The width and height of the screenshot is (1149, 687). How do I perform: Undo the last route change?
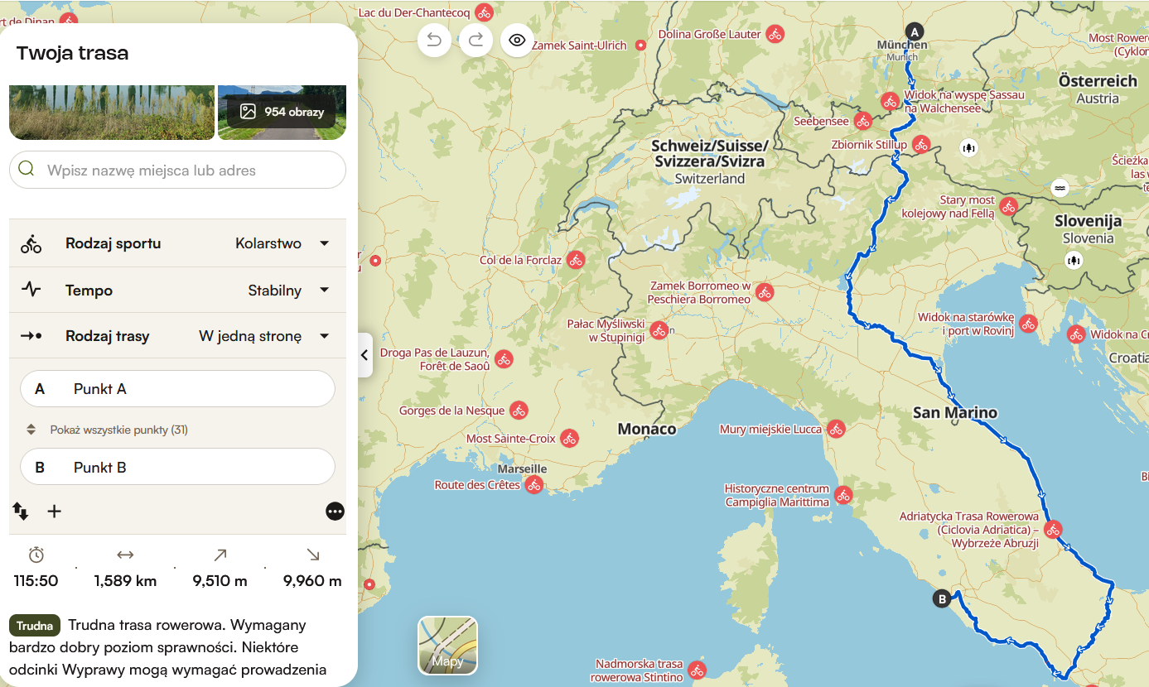point(434,40)
